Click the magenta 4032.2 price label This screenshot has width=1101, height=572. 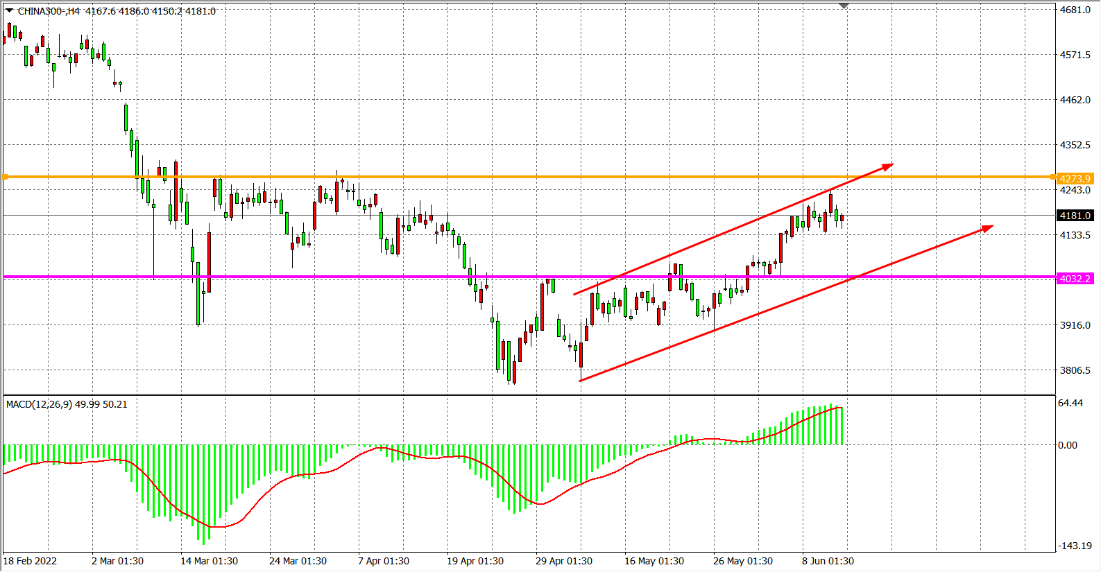(1075, 279)
